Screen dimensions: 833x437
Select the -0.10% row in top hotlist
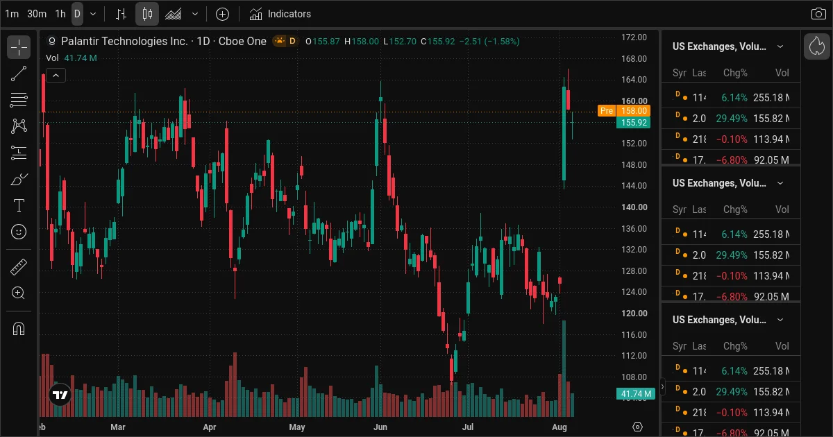731,139
